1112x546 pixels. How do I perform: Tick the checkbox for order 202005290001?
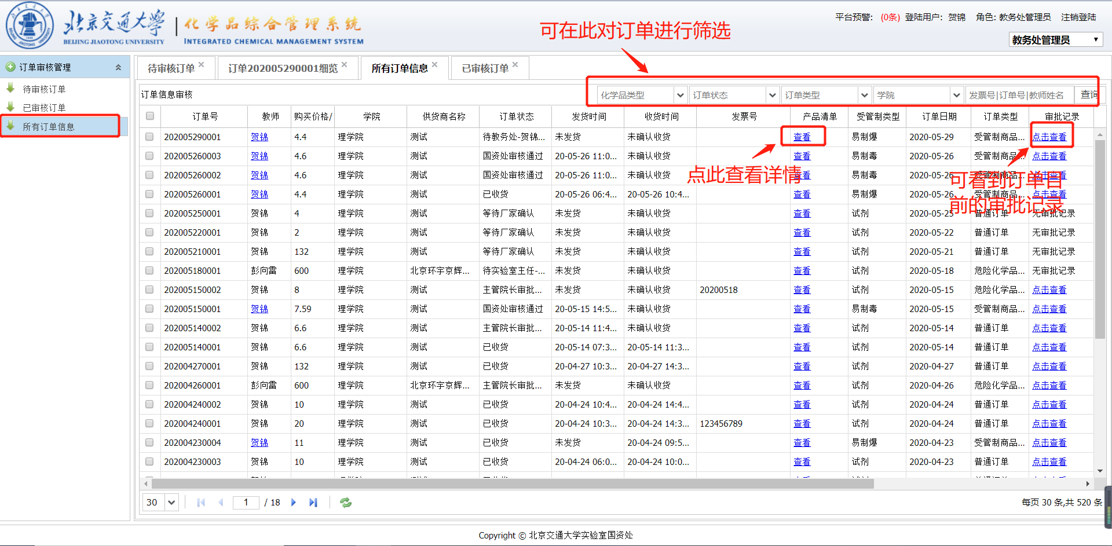150,137
